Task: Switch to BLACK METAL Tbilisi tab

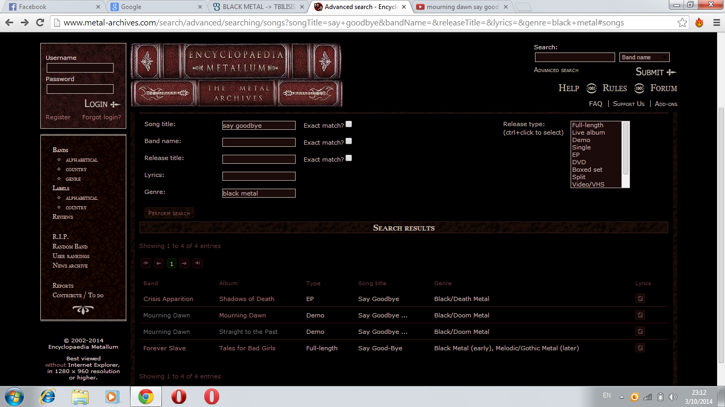Action: [257, 7]
